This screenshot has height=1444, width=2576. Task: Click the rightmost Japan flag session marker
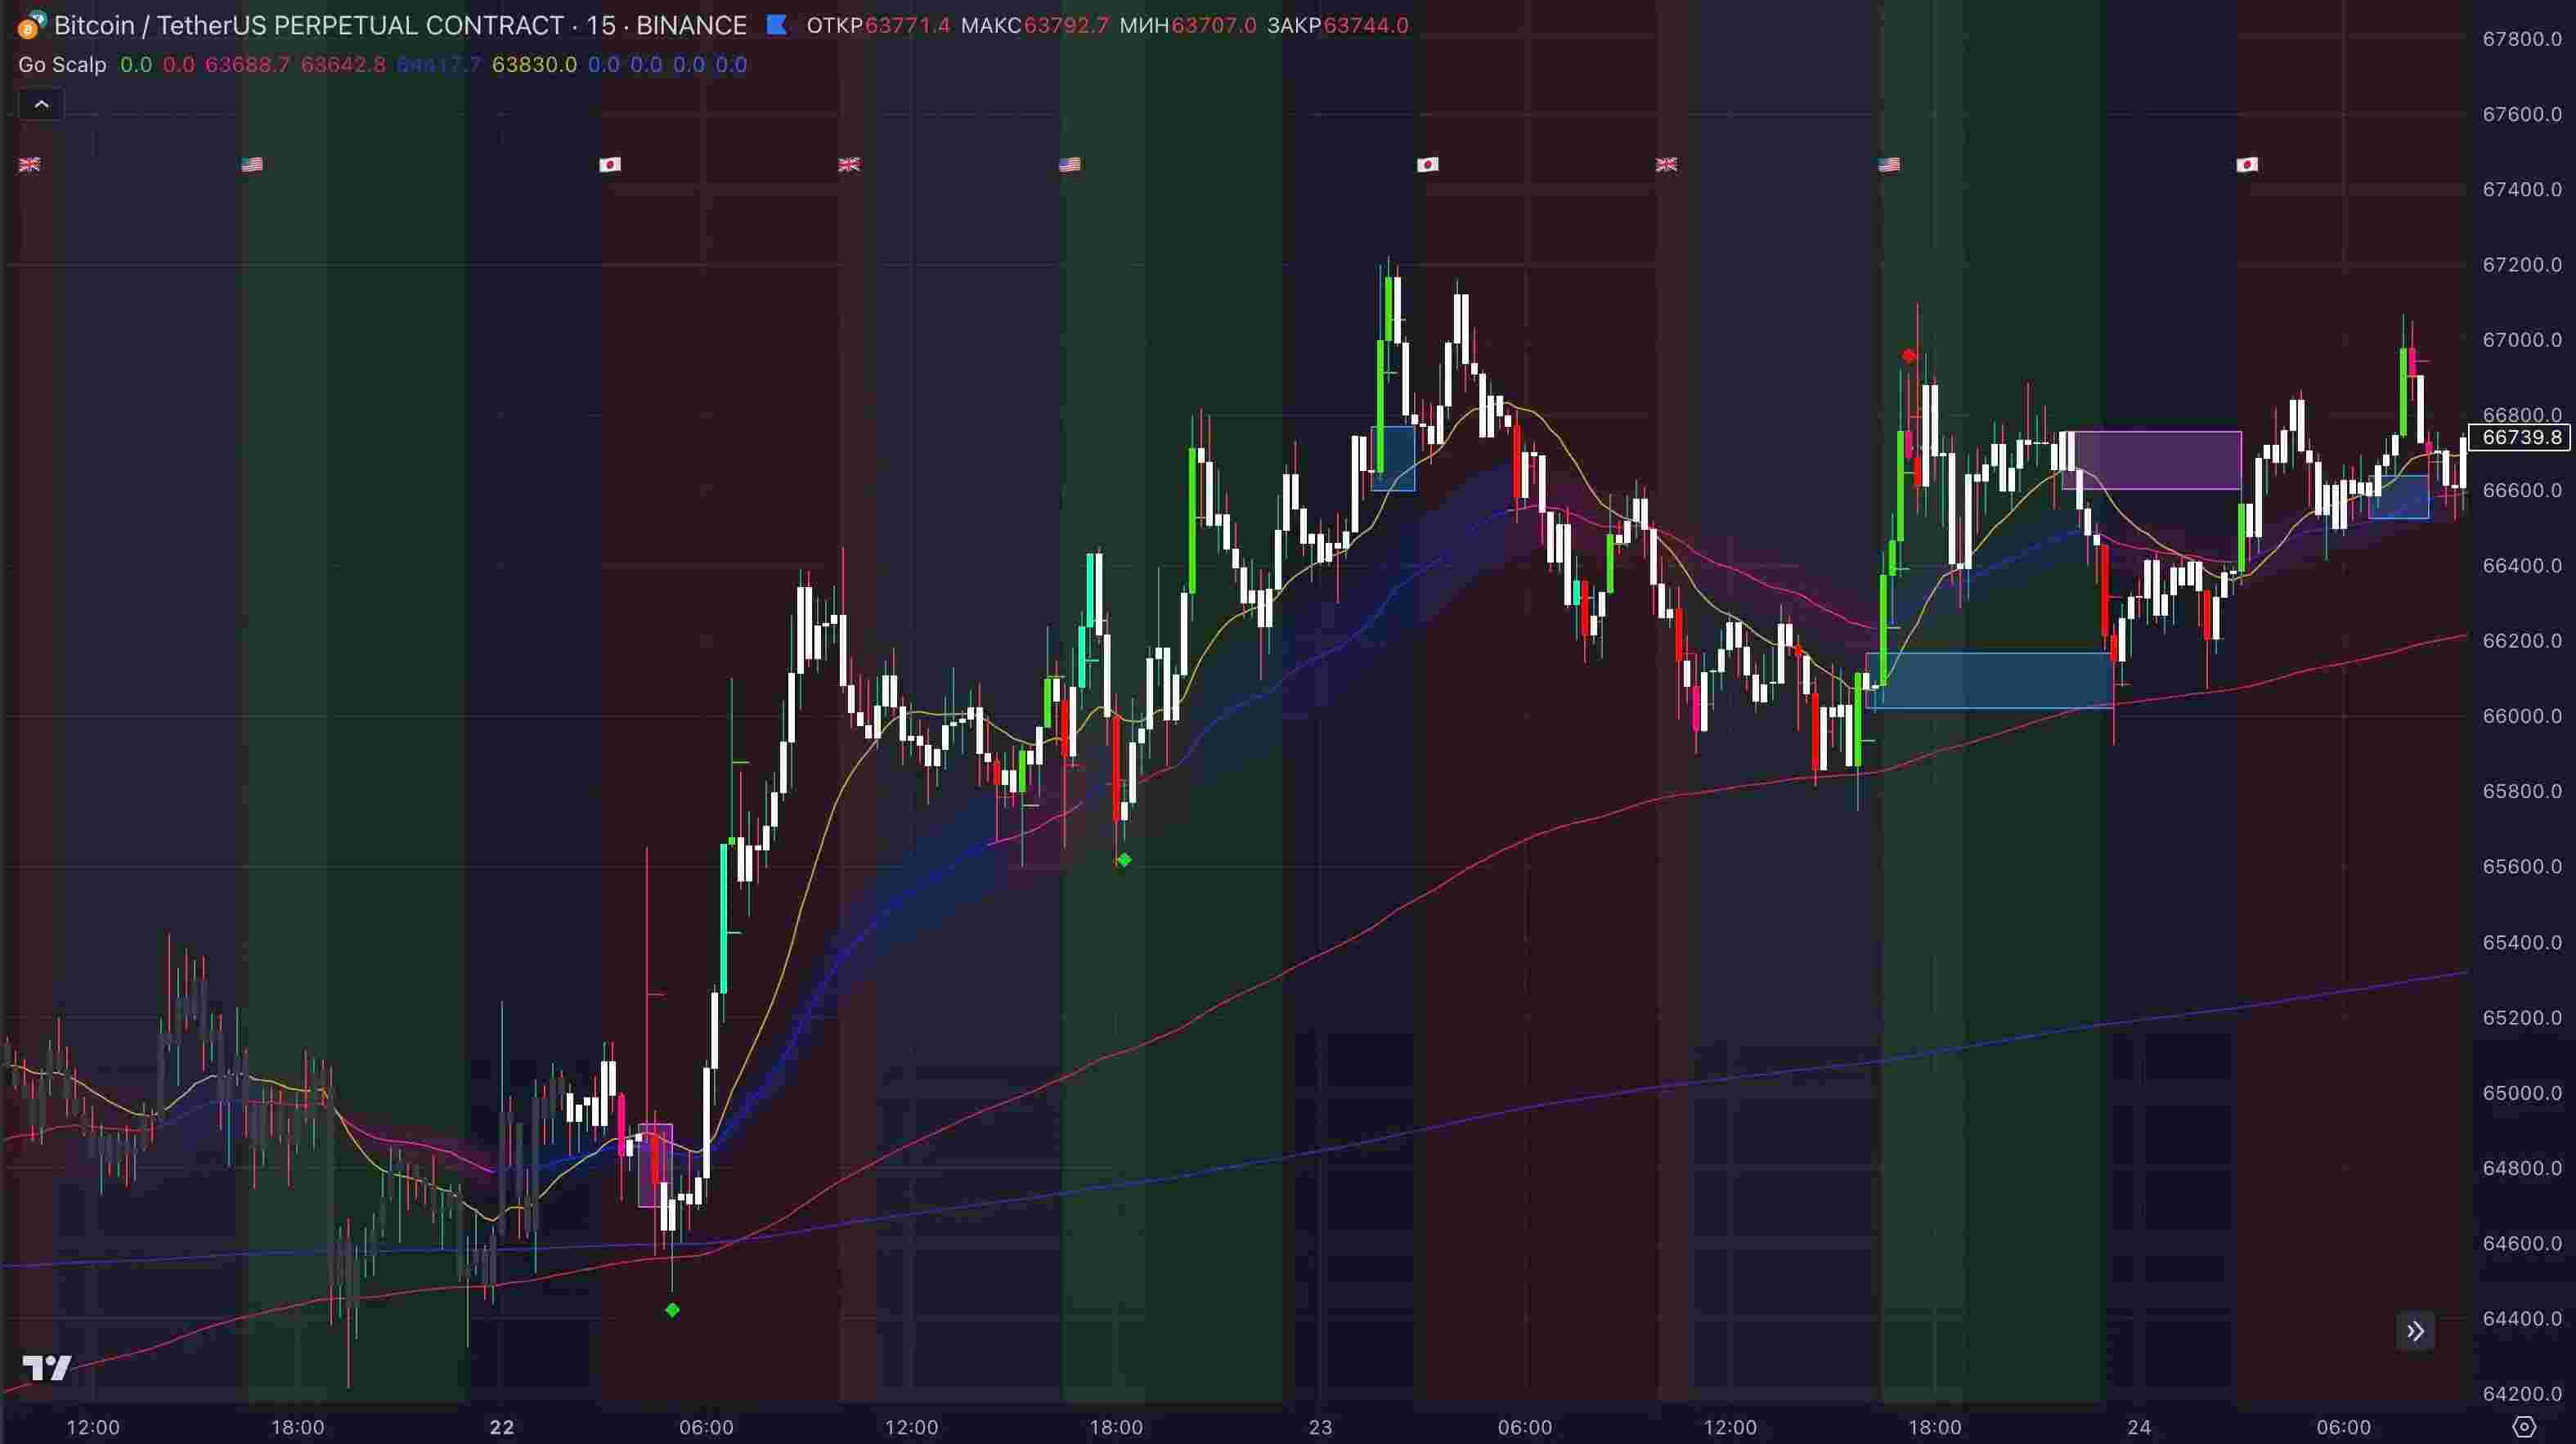coord(2247,165)
